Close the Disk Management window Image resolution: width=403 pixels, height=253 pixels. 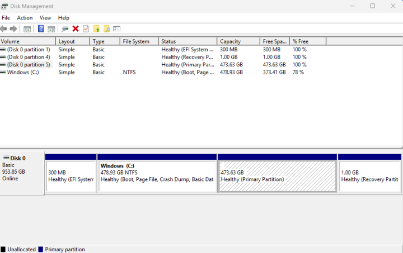coord(393,6)
